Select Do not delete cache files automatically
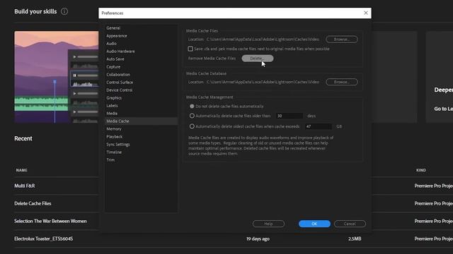 point(192,107)
